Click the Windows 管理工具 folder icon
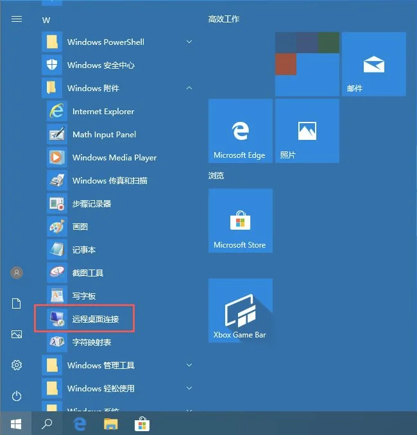The width and height of the screenshot is (417, 435). coord(52,365)
